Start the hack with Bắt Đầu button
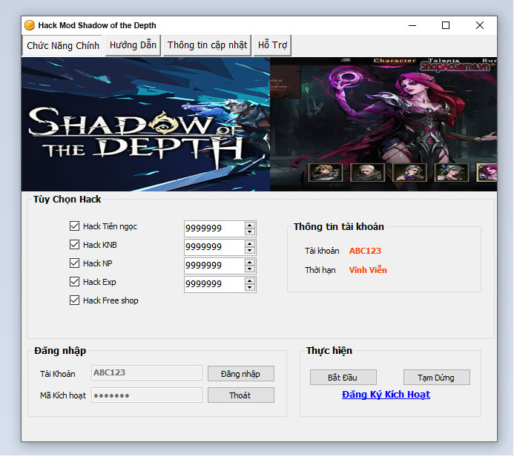Screen dimensions: 514x457 [343, 378]
